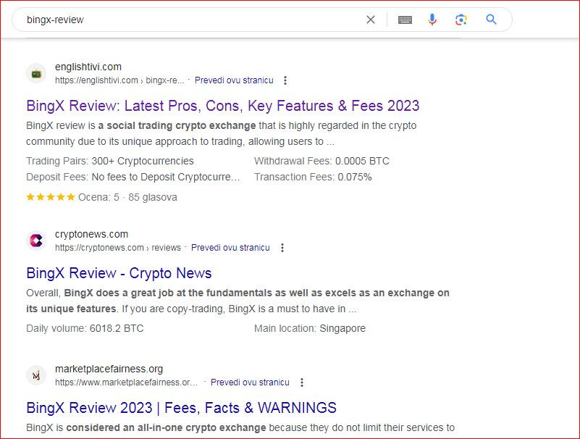This screenshot has height=439, width=580.
Task: Click Deposit Fees: No fees to Deposit text
Action: (x=133, y=177)
